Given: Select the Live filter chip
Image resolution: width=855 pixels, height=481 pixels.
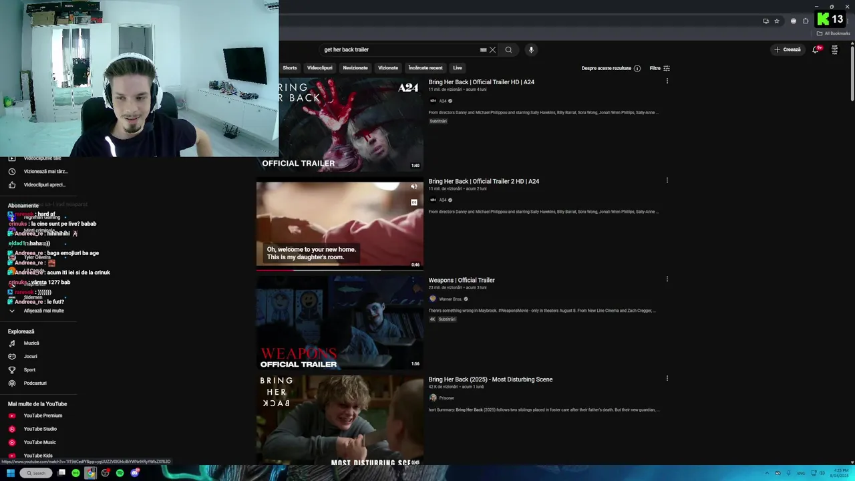Looking at the screenshot, I should point(458,67).
